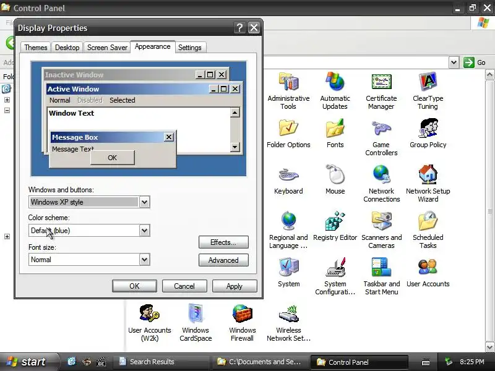Select the Appearance tab
Viewport: 495px width, 371px height.
pos(152,47)
